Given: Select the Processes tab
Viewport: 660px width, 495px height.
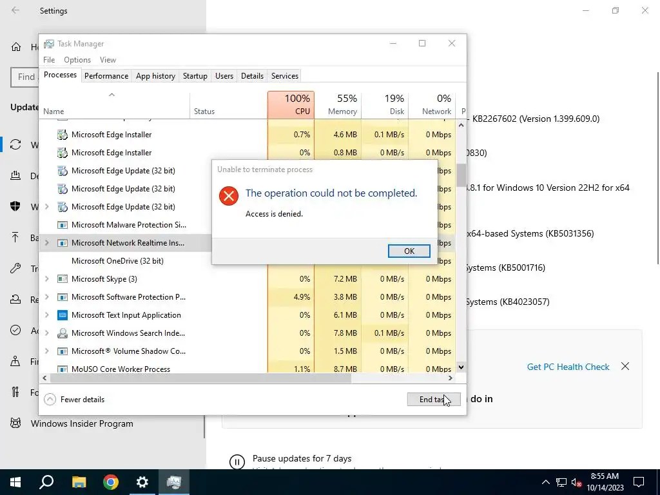Looking at the screenshot, I should [60, 75].
